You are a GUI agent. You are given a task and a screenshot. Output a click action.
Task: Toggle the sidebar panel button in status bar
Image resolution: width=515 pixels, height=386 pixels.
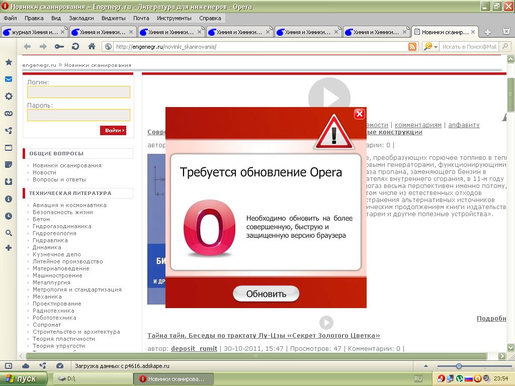(x=9, y=366)
